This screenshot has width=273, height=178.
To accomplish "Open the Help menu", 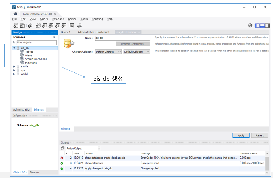I will 109,19.
